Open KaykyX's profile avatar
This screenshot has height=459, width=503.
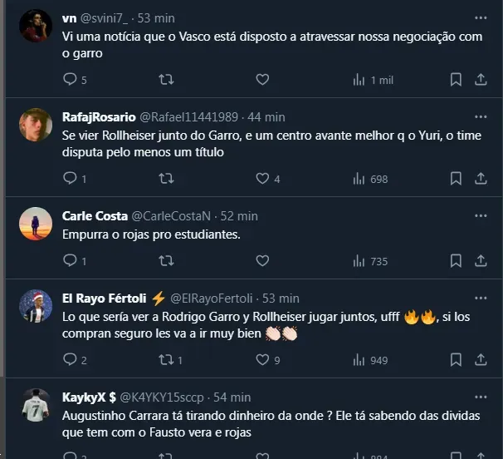36,404
